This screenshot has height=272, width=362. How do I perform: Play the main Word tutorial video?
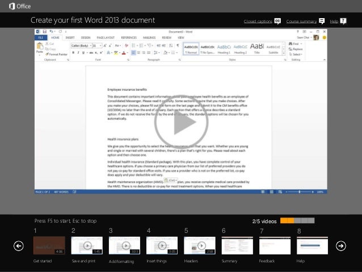pos(181,122)
